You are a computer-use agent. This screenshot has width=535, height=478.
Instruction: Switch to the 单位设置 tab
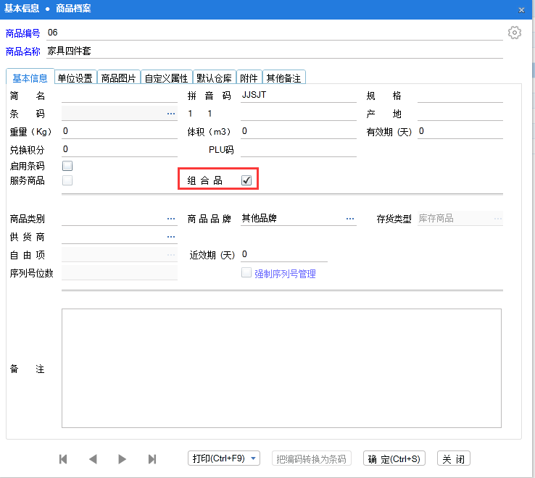[x=75, y=78]
